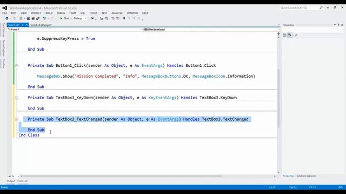Open the TOOLS menu
The width and height of the screenshot is (346, 194).
(x=94, y=13)
